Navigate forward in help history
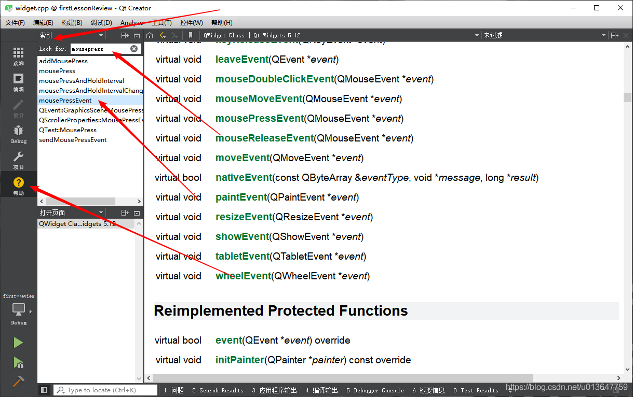 175,35
